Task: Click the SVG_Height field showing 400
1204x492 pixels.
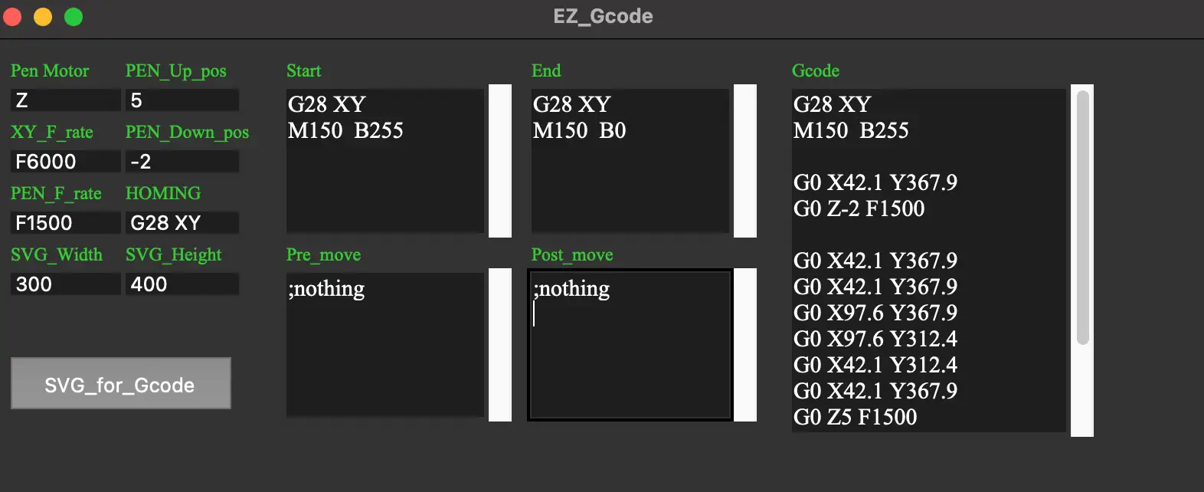Action: 182,284
